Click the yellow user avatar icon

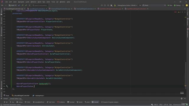coord(187,5)
